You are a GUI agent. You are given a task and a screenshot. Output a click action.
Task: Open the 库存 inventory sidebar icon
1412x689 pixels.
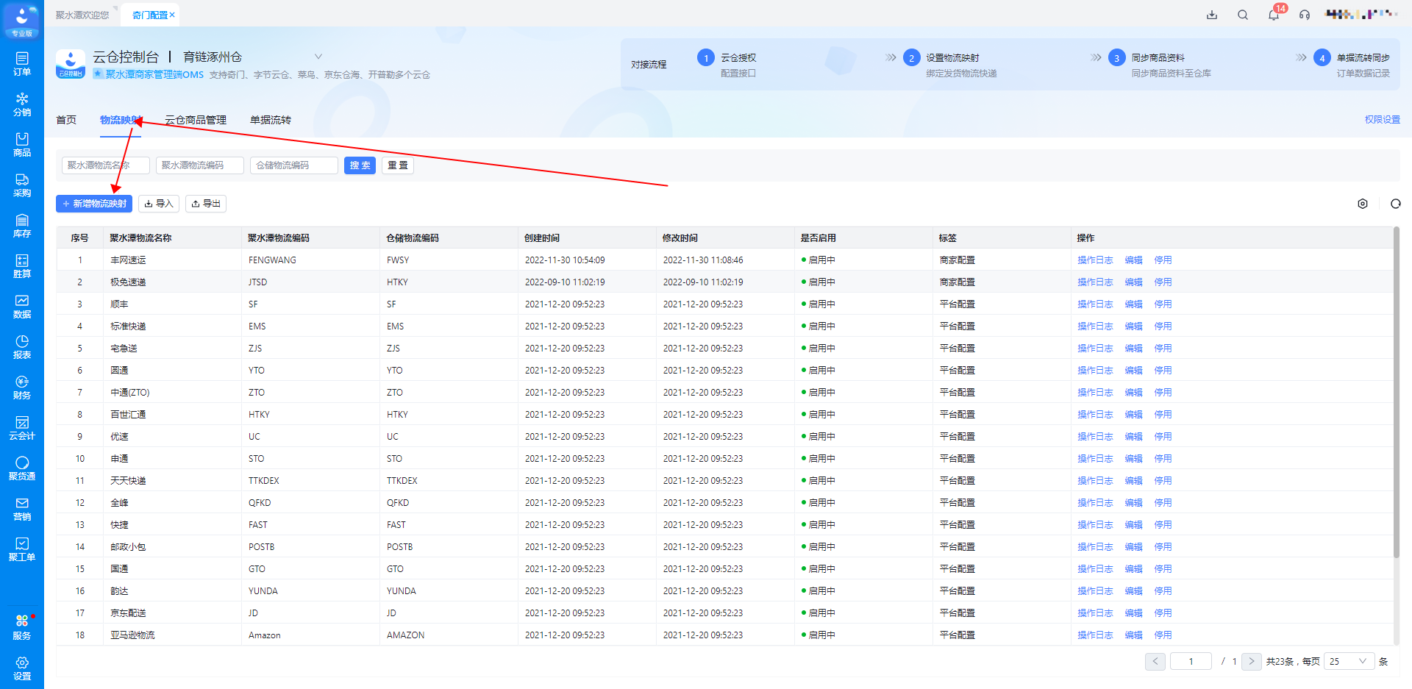point(22,226)
